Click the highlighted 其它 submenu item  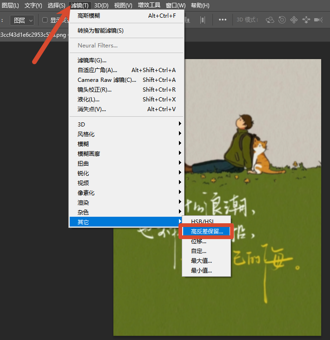click(x=126, y=222)
